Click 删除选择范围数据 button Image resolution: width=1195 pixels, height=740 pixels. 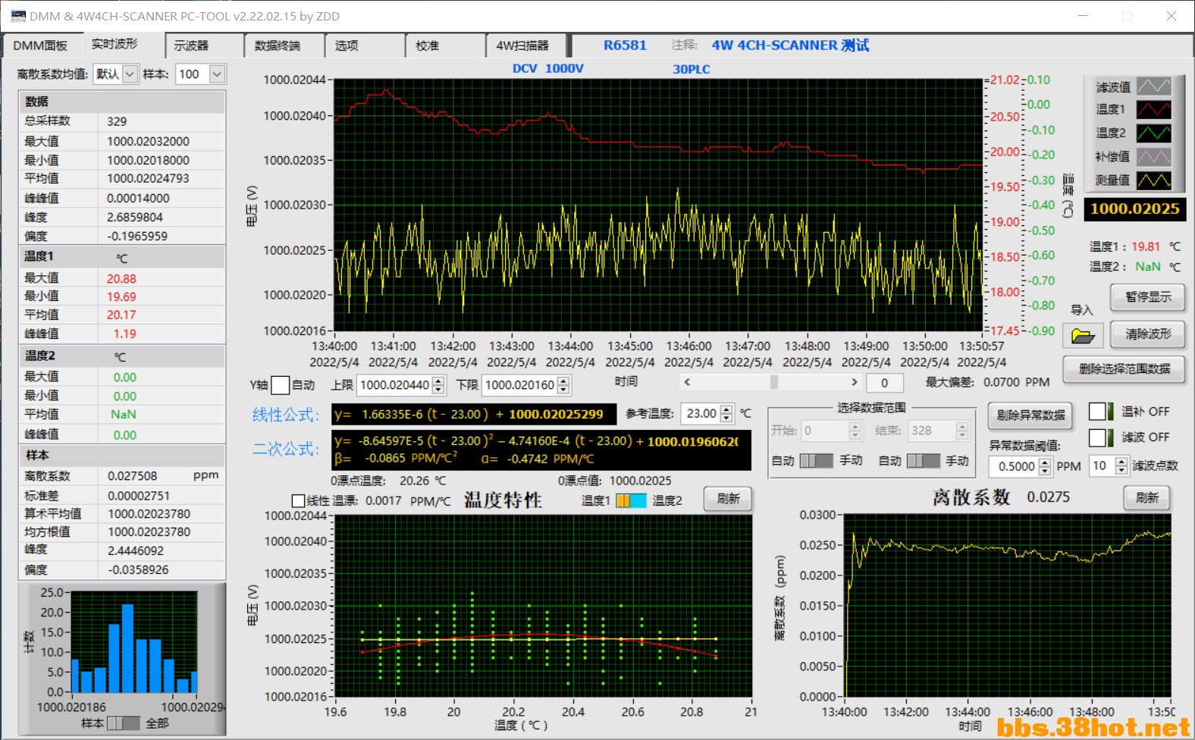click(1124, 369)
